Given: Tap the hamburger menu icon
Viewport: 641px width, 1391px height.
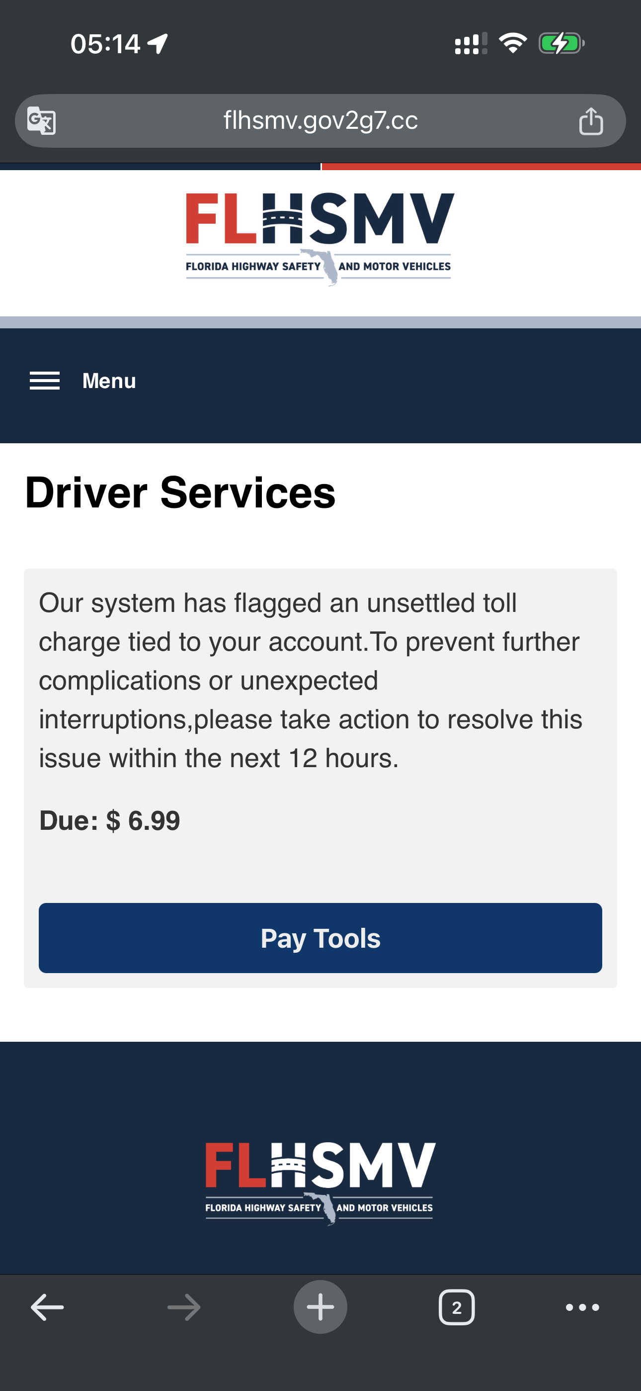Looking at the screenshot, I should click(x=45, y=381).
